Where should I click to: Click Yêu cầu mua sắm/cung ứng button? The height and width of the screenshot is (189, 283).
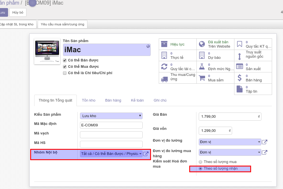[62, 24]
